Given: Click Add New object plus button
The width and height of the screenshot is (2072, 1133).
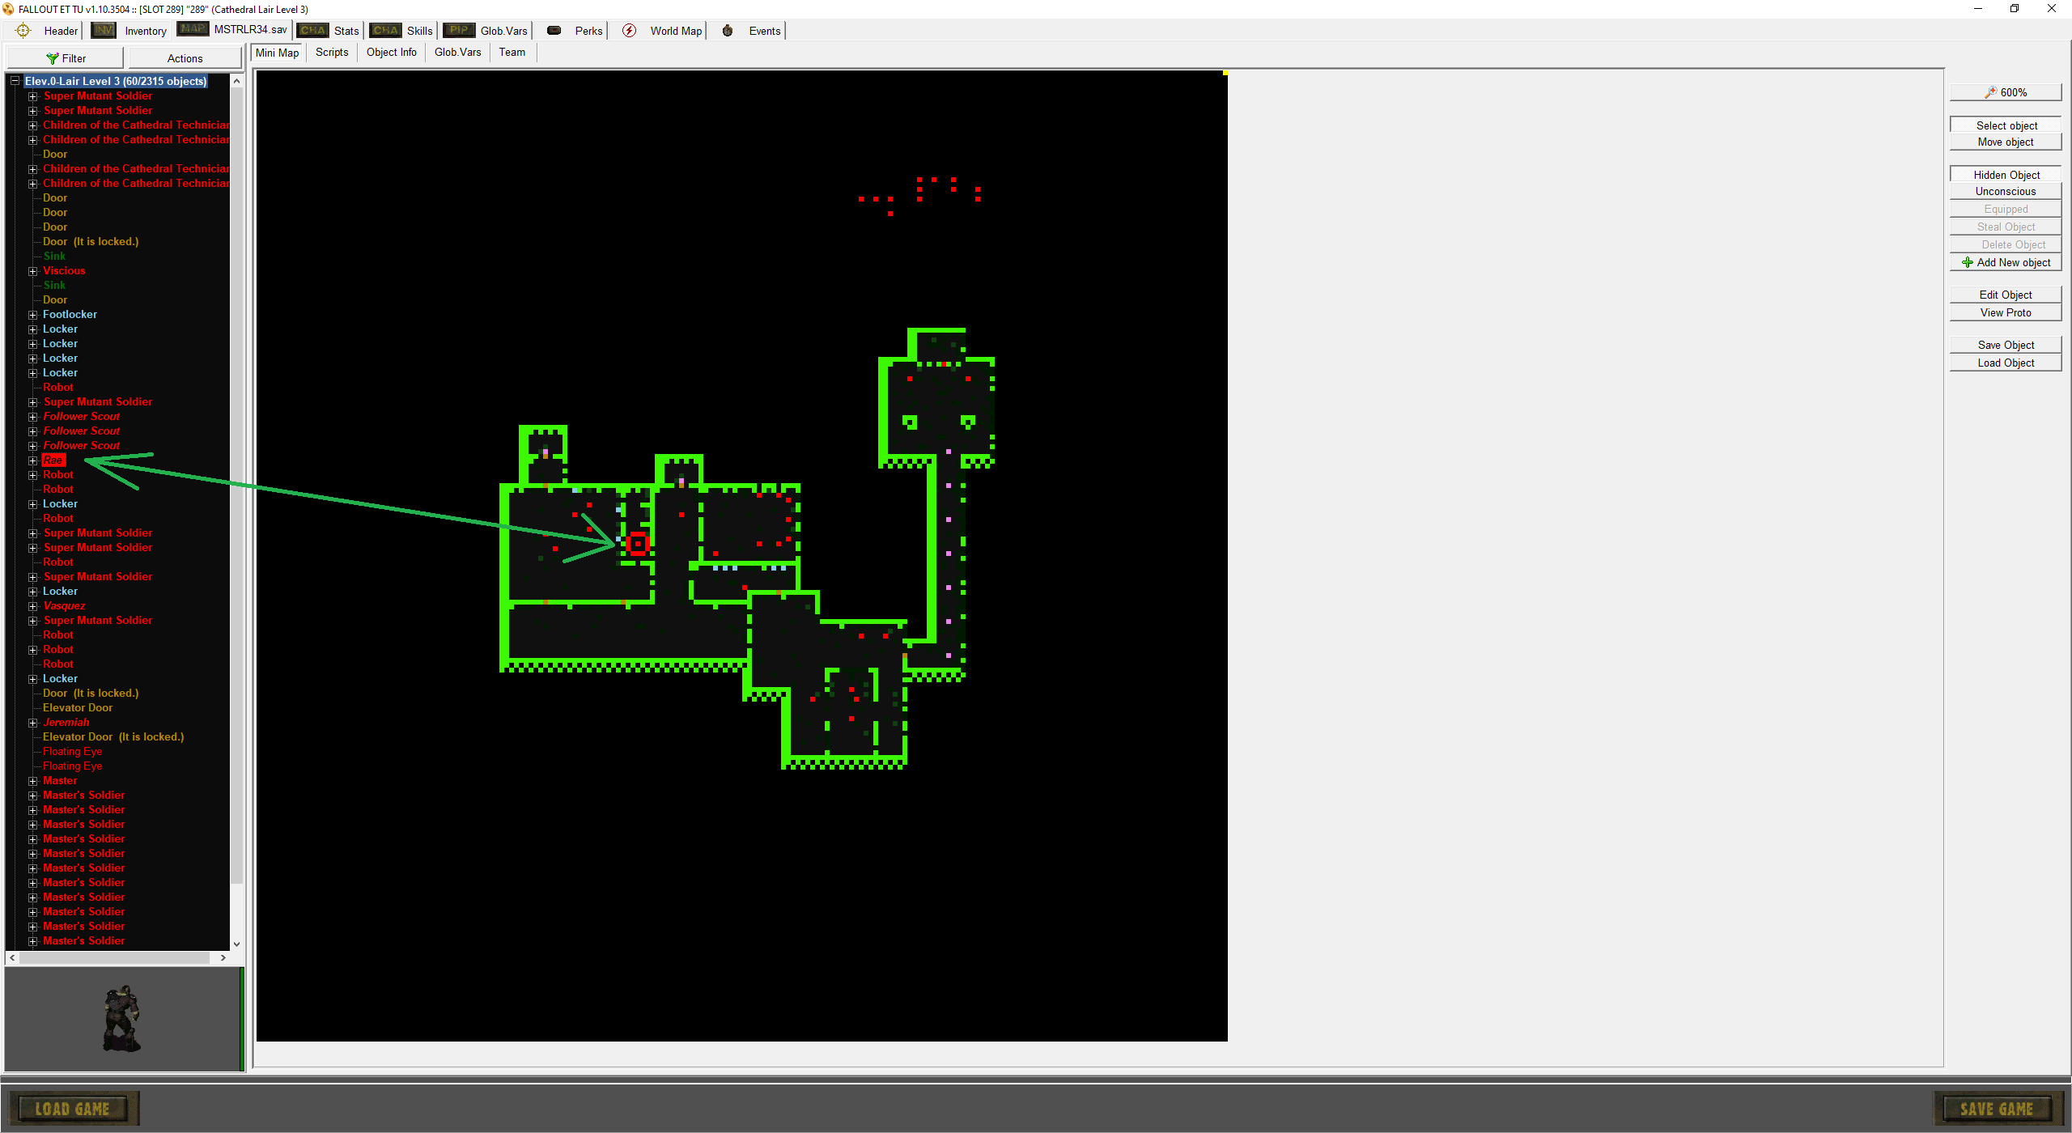Looking at the screenshot, I should pos(2006,262).
